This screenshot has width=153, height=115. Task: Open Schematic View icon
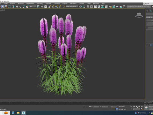[x=102, y=7]
